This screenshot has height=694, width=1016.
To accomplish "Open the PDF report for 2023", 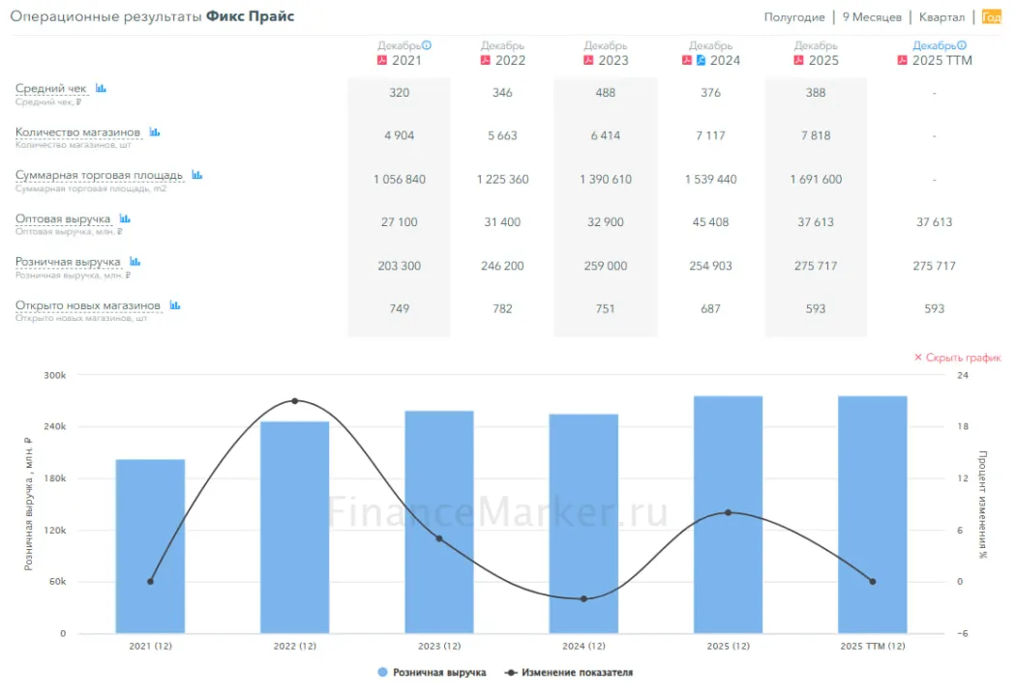I will coord(588,60).
